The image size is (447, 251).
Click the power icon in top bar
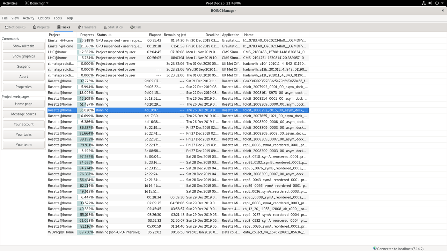pyautogui.click(x=437, y=3)
